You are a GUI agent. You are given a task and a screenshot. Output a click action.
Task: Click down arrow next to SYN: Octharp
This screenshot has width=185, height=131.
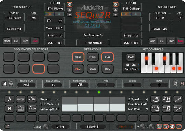tap(115, 15)
